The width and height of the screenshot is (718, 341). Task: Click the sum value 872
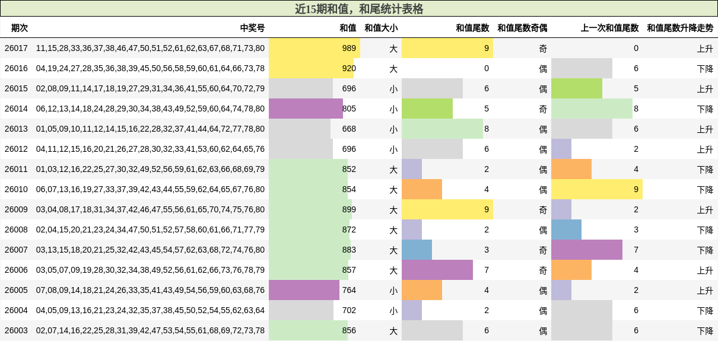tap(349, 230)
